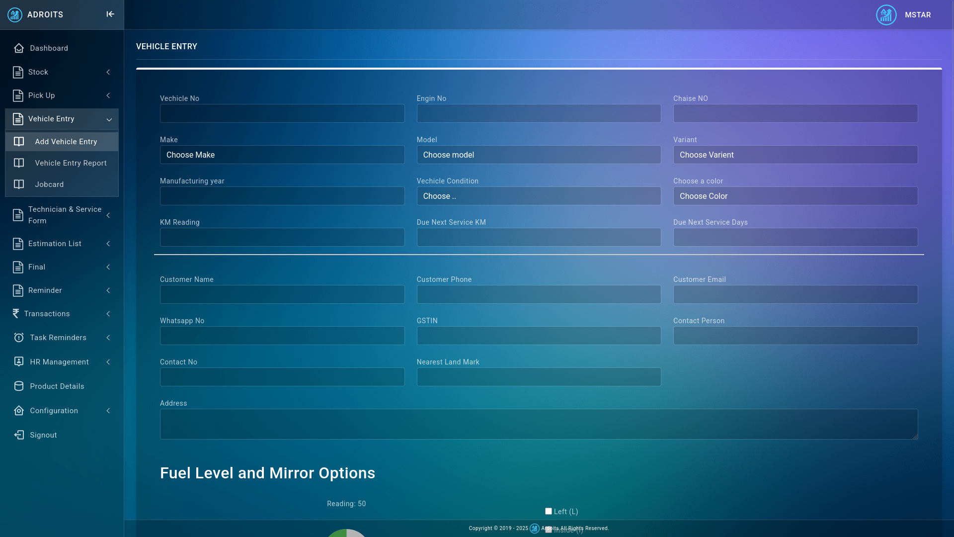Check the Left (L) mirror checkbox

549,511
